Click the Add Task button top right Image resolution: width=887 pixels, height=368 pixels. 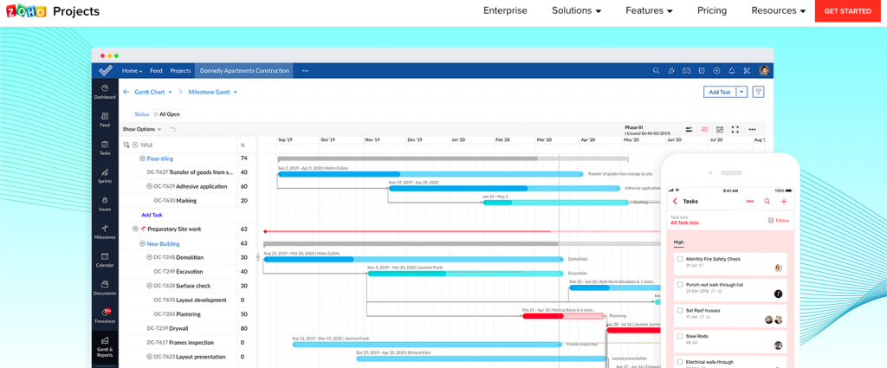(720, 92)
